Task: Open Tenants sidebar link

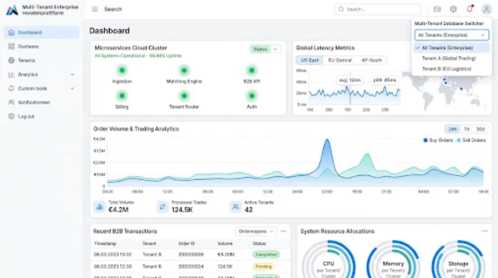Action: (x=42, y=60)
